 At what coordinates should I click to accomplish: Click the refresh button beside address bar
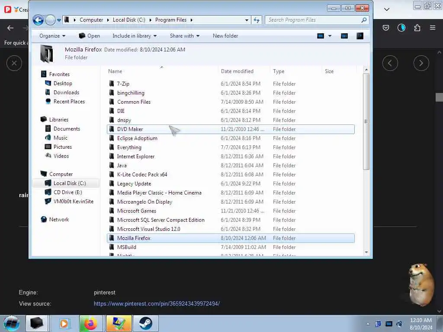coord(257,20)
